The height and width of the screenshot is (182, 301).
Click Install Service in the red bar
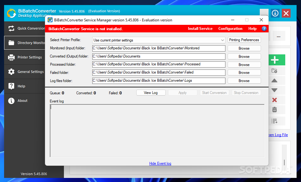pos(200,29)
